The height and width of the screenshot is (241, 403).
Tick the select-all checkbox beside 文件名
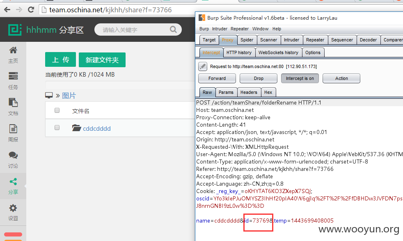click(57, 110)
